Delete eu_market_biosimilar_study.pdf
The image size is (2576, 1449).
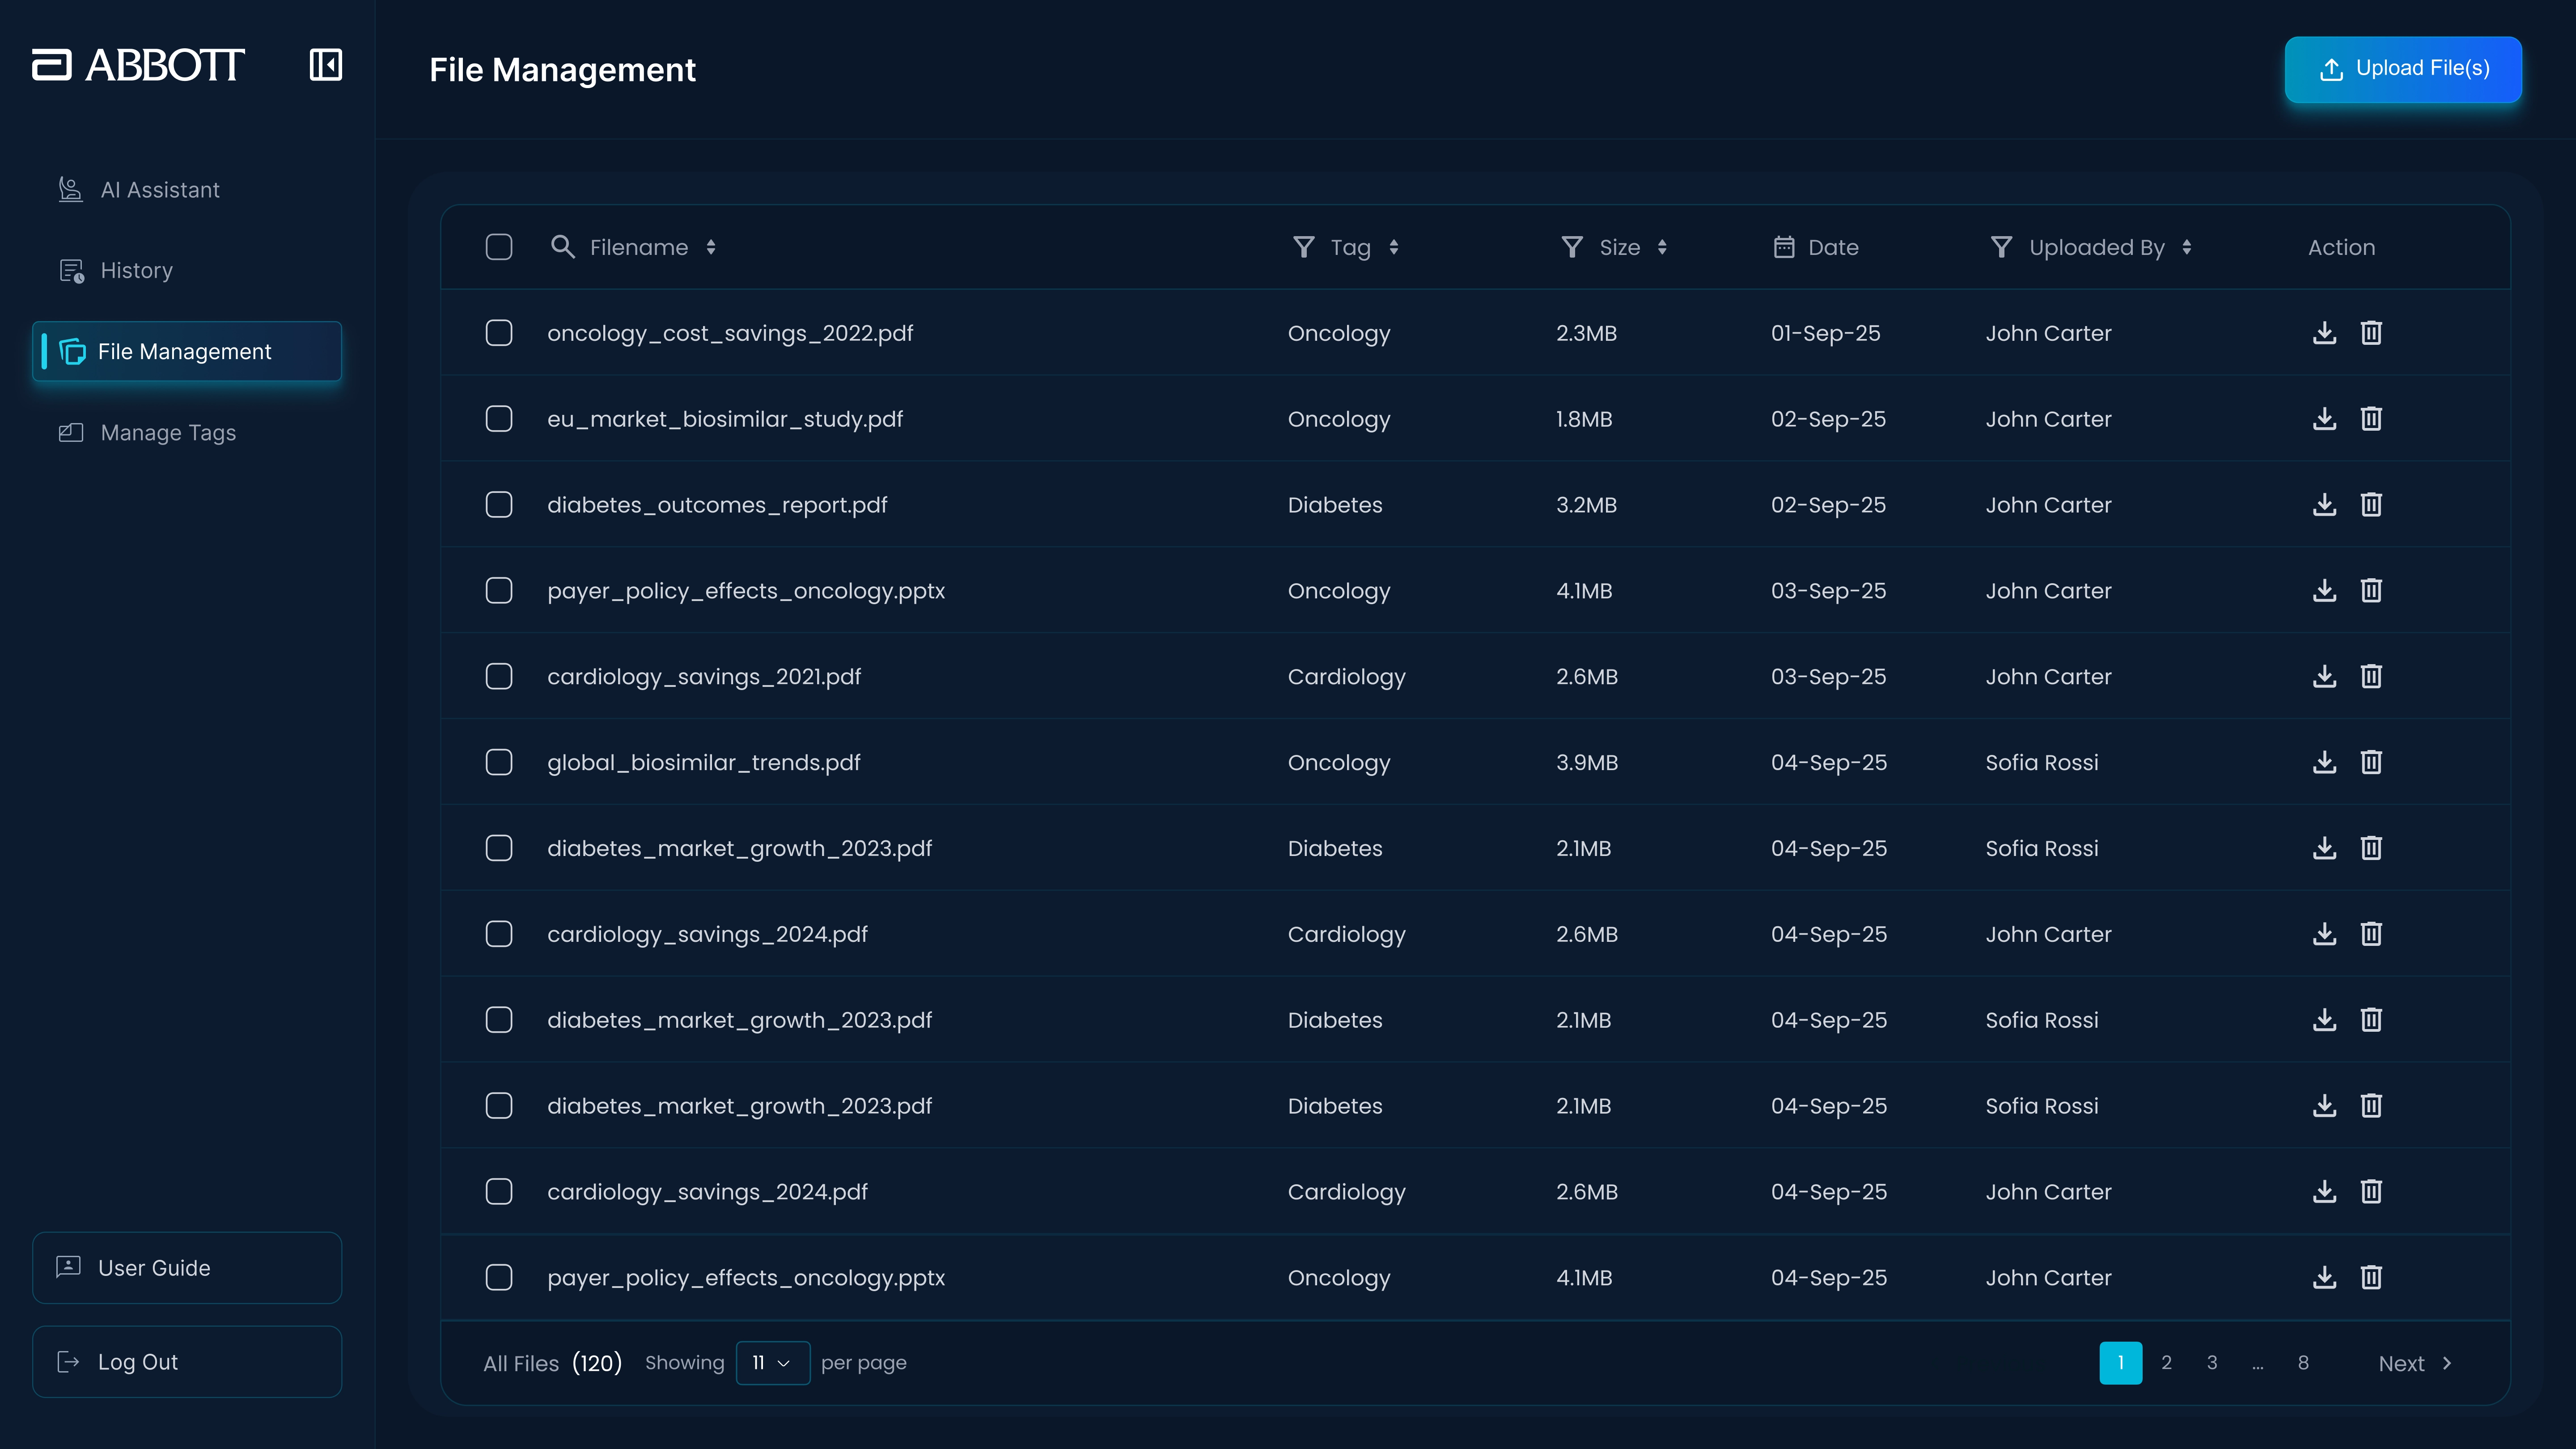point(2371,419)
